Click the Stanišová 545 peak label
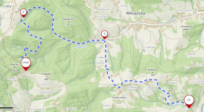The image size is (204, 112). coord(68,22)
